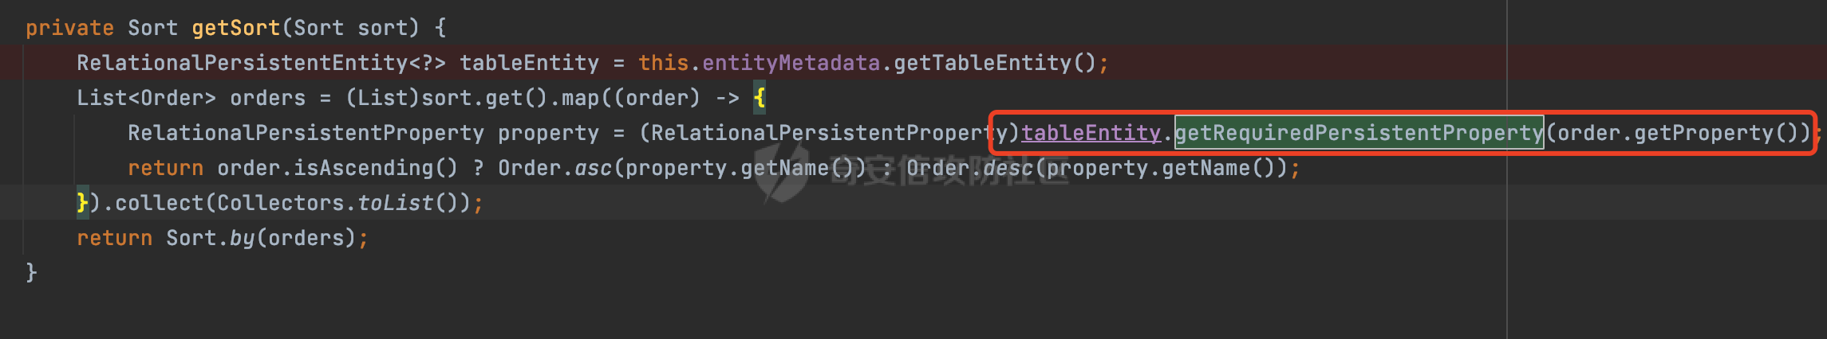Click the private keyword
Viewport: 1827px width, 339px height.
[70, 28]
